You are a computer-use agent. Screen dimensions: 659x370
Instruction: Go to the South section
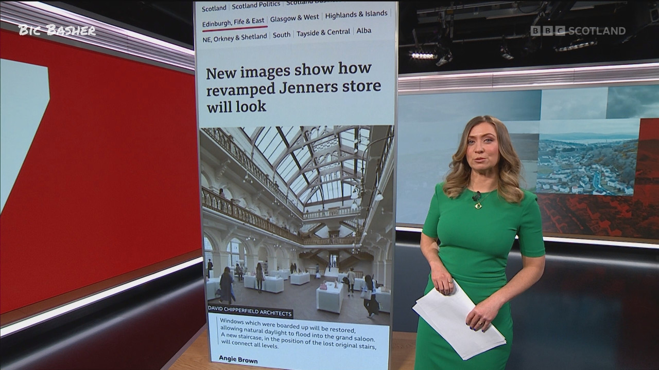282,35
